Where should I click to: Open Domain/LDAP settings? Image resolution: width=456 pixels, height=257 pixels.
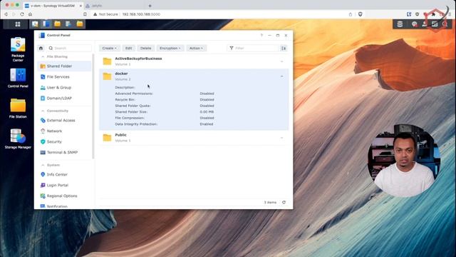[x=64, y=99]
